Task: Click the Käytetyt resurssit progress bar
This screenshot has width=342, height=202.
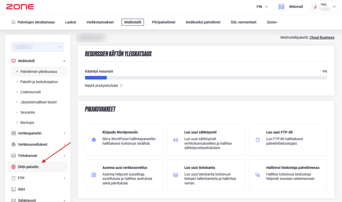Action: 206,78
